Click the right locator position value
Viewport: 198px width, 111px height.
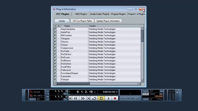pos(61,97)
